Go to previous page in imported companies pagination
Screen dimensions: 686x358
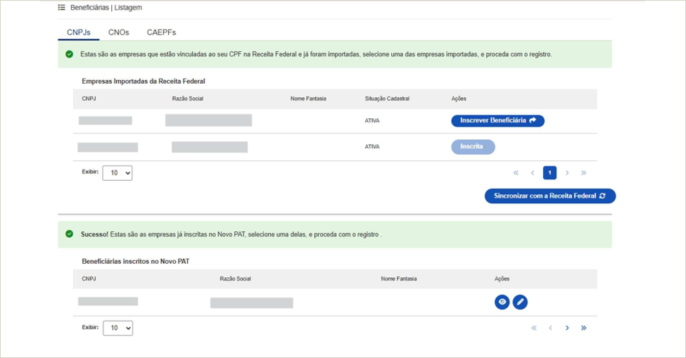533,172
